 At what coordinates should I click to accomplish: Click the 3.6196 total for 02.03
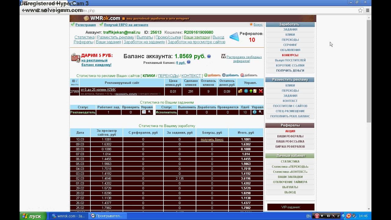246,178
